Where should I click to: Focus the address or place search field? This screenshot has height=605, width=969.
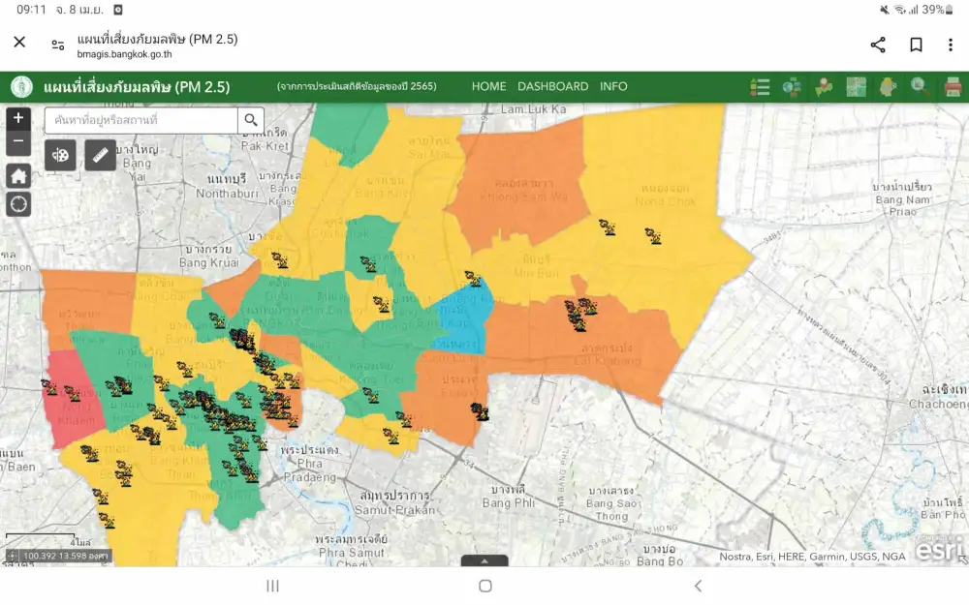[x=141, y=120]
